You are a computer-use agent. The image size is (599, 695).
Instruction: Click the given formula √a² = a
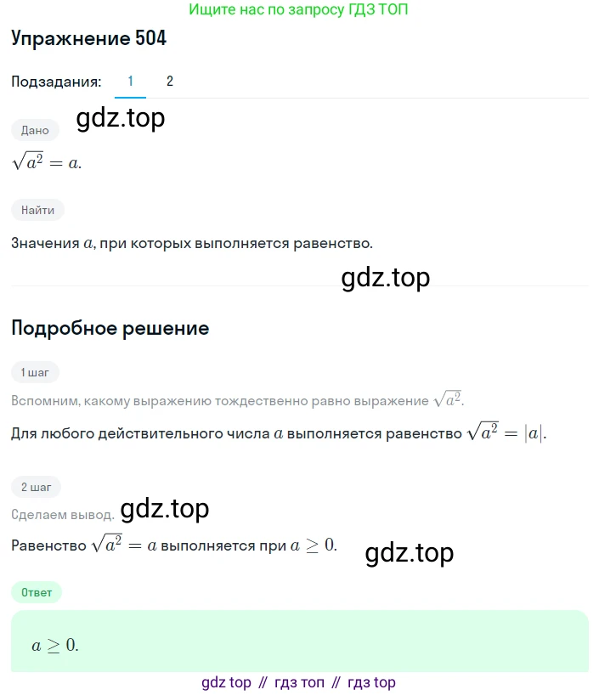pyautogui.click(x=47, y=161)
